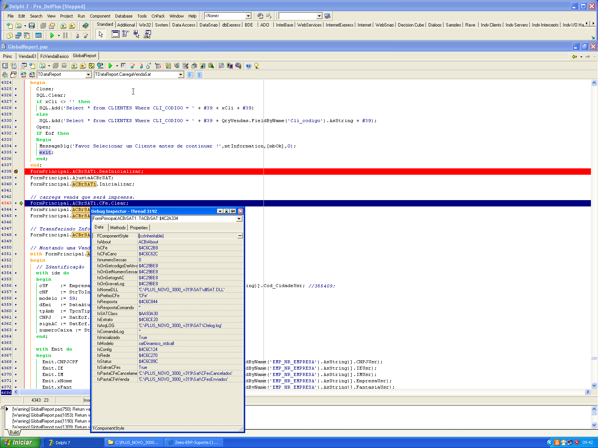Open the Project menu
The height and width of the screenshot is (448, 598).
tap(67, 16)
